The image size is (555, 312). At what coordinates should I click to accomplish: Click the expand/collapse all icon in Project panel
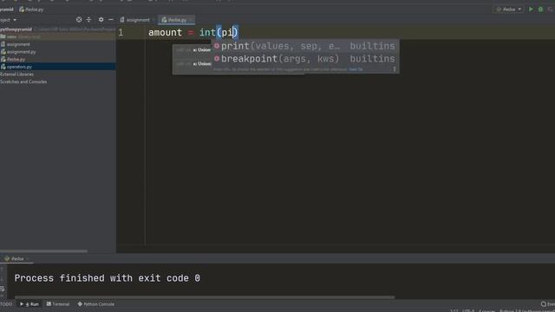88,19
